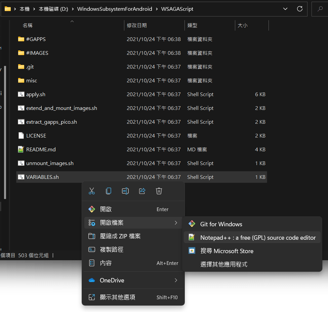Click WindowsSubsystemForAndroid in breadcrumb path
The height and width of the screenshot is (312, 328).
[114, 9]
